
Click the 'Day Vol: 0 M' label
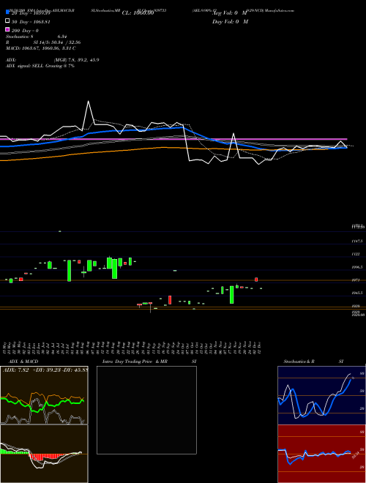tap(230, 21)
